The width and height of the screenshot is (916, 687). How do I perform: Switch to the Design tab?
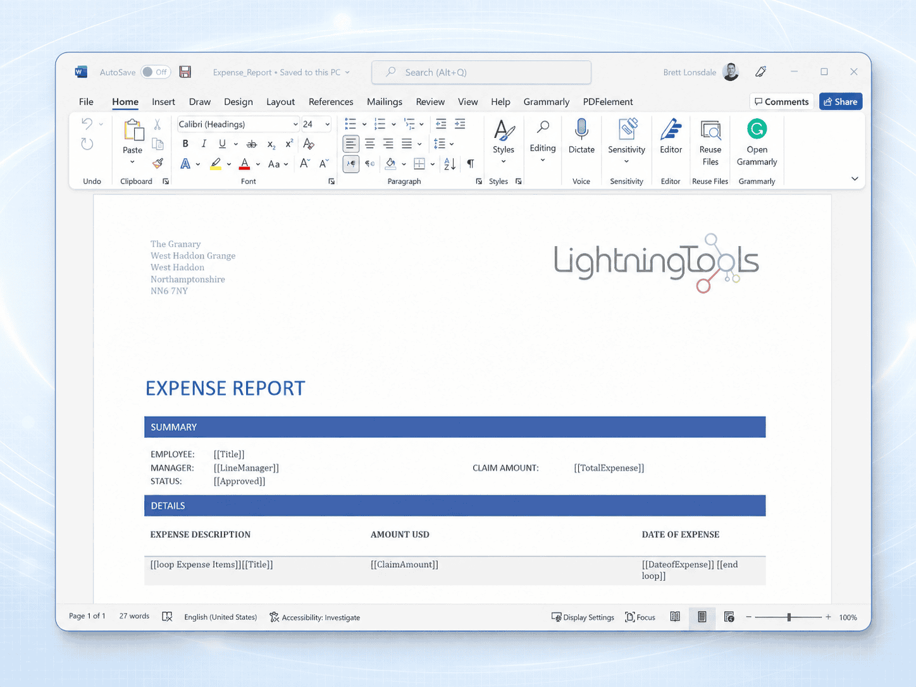tap(238, 102)
